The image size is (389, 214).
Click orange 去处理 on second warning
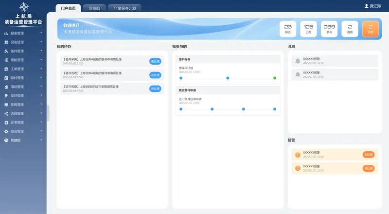point(369,168)
